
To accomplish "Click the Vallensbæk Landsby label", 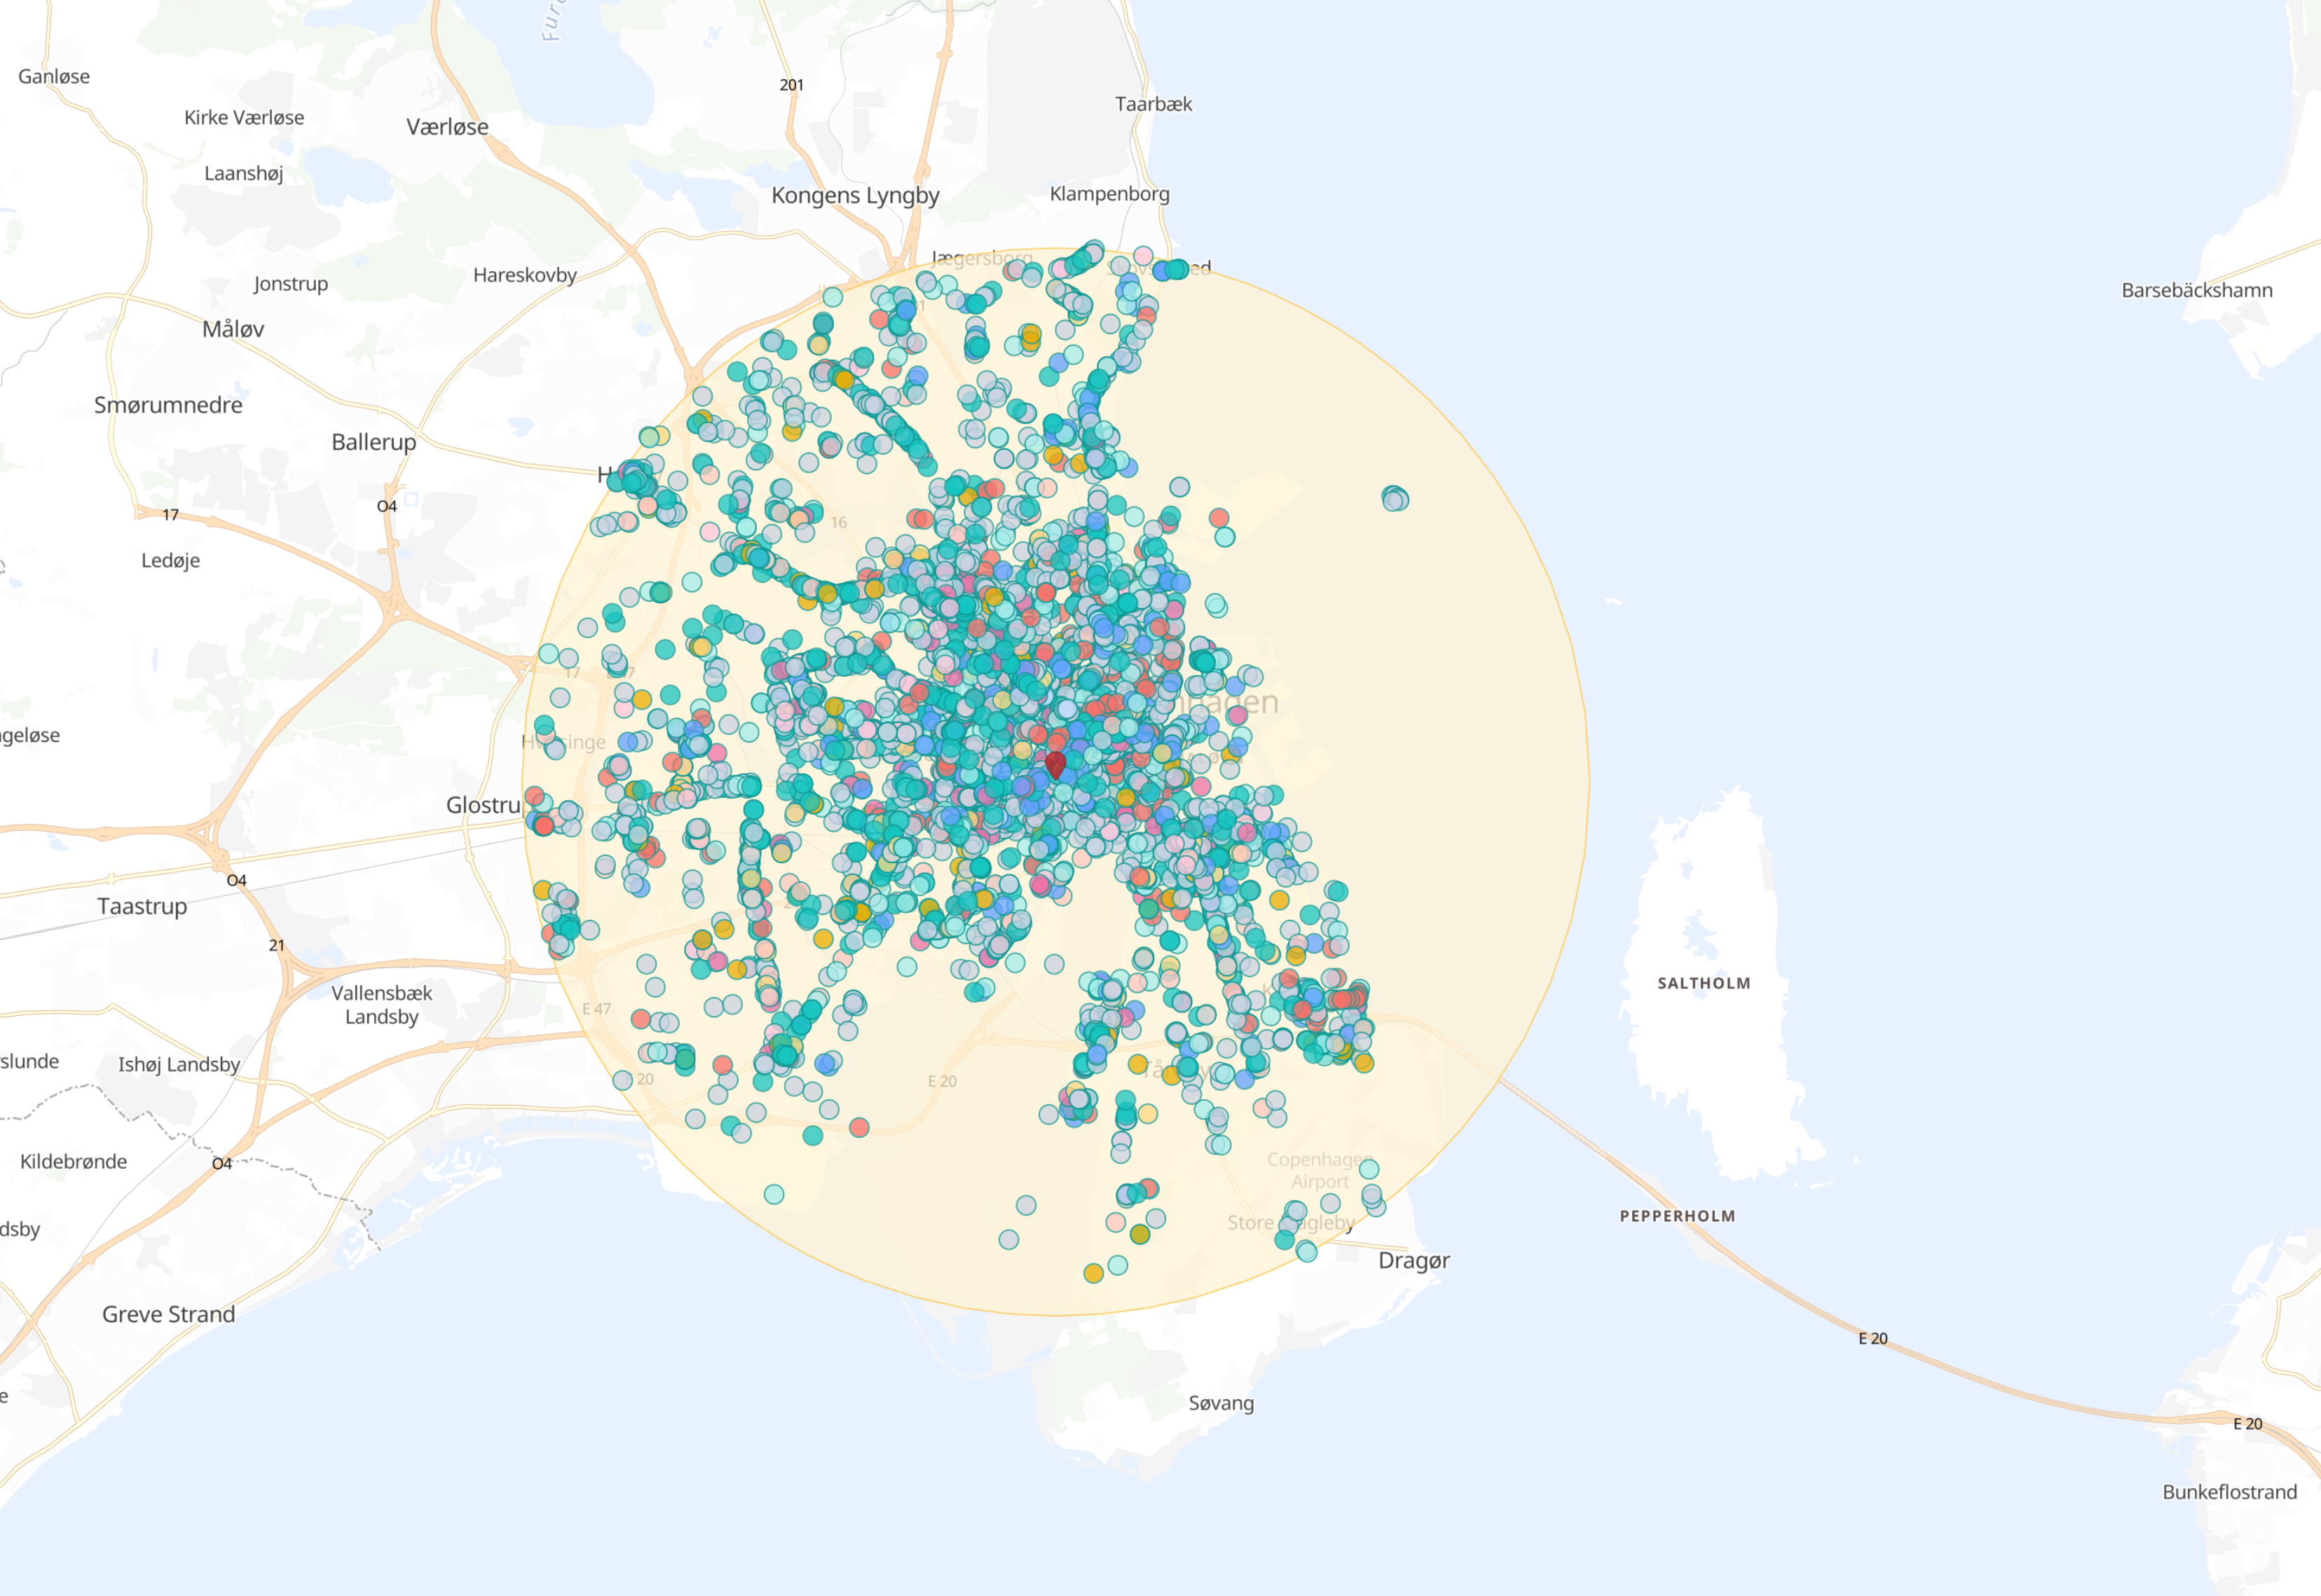I will [381, 1004].
